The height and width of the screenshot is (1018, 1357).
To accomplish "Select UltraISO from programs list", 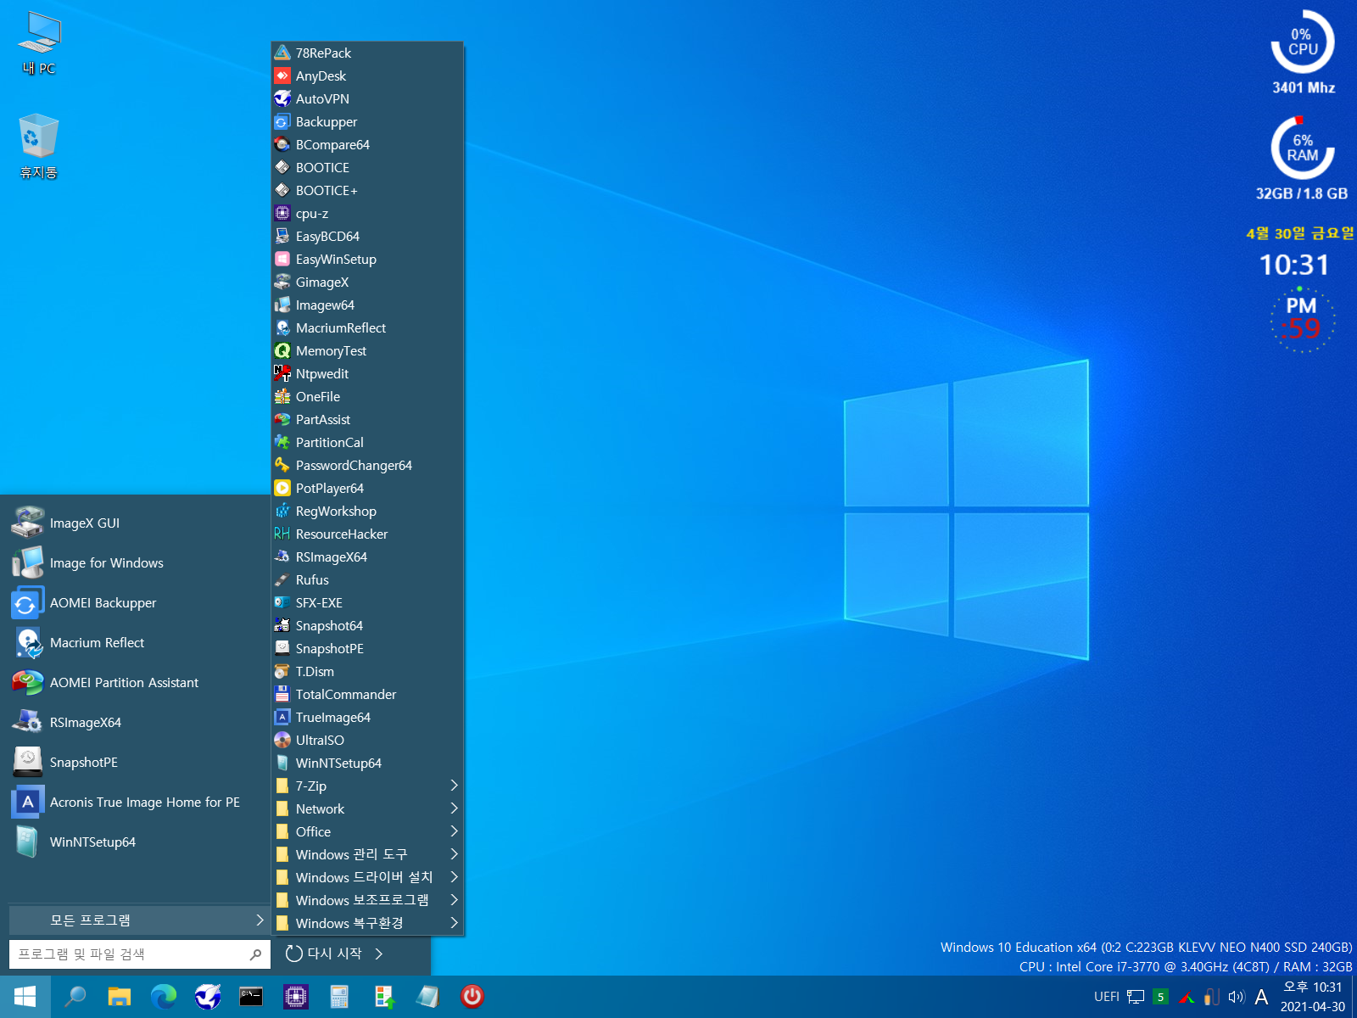I will pos(367,741).
